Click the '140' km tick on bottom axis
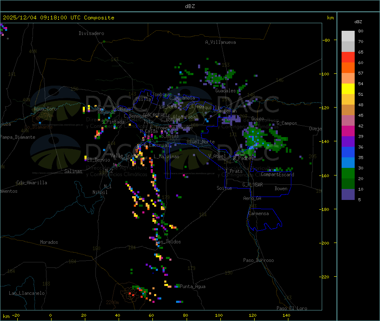The width and height of the screenshot is (380, 321). point(286,315)
